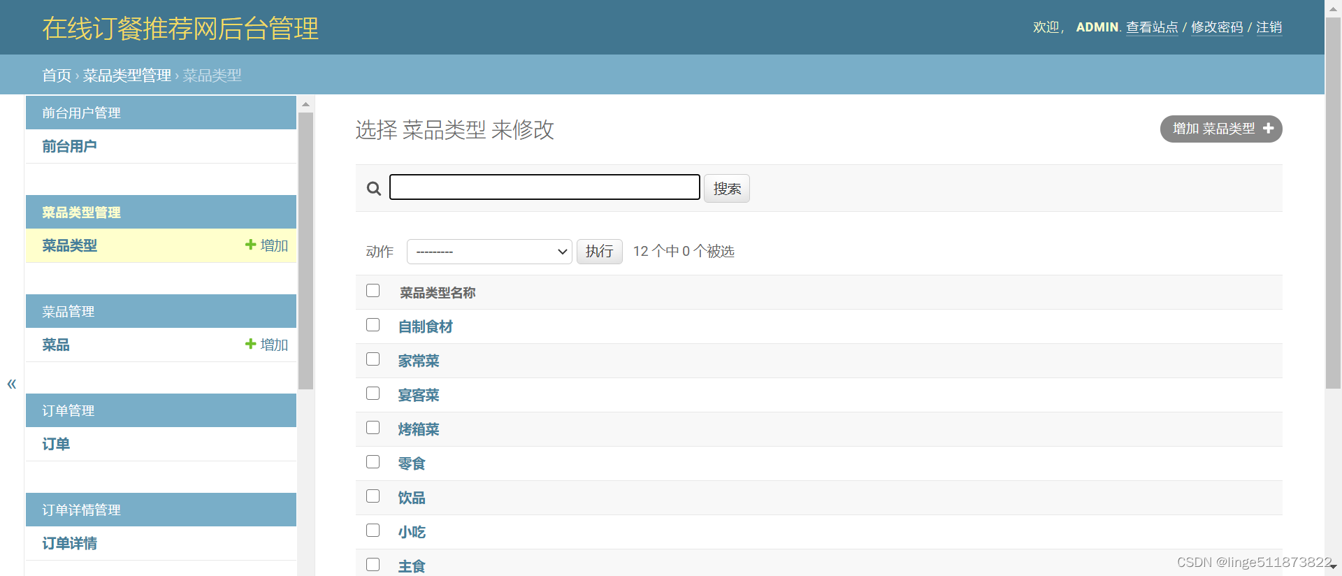Go to 首页 breadcrumb

(x=57, y=75)
